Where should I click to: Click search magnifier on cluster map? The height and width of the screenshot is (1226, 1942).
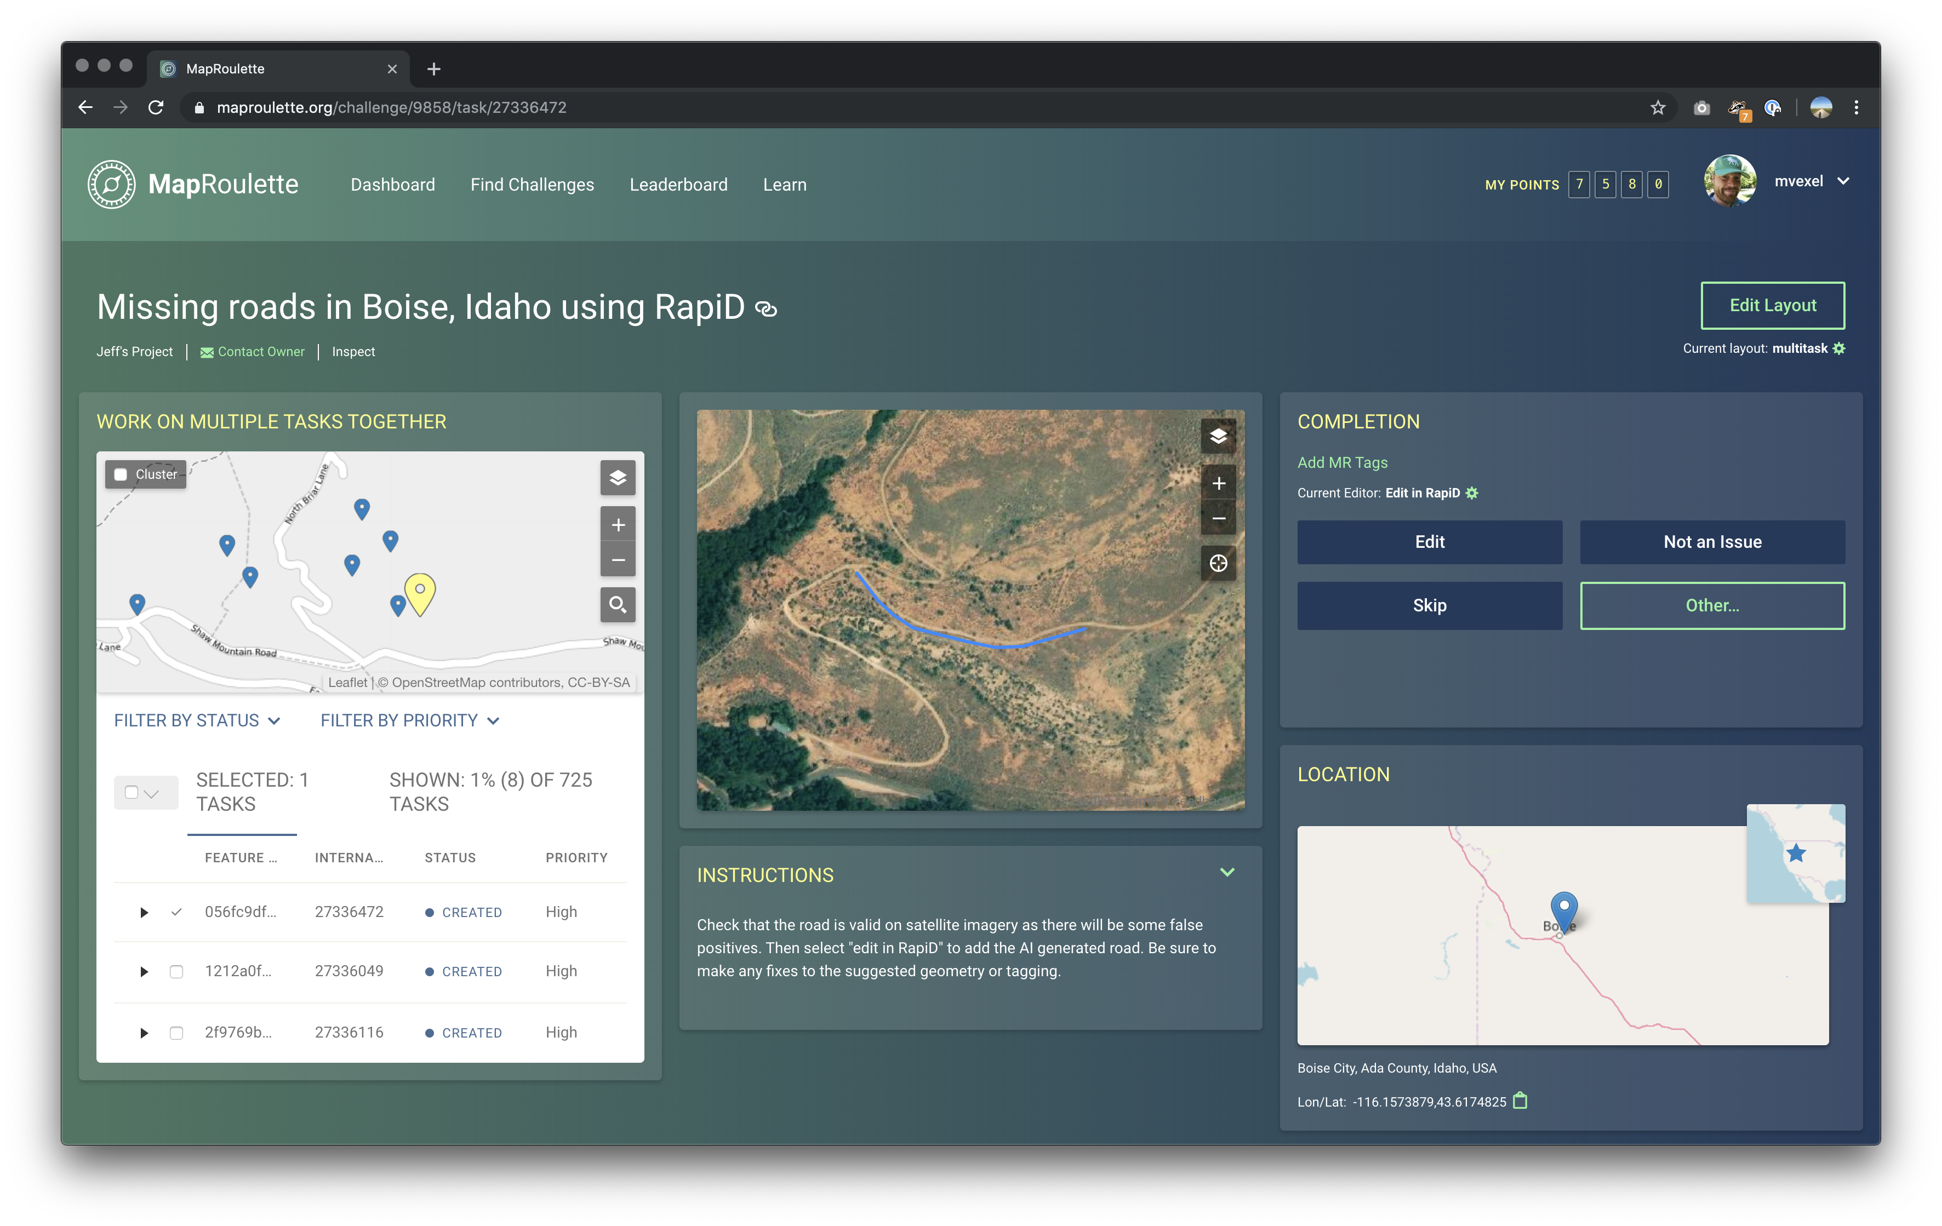[617, 605]
